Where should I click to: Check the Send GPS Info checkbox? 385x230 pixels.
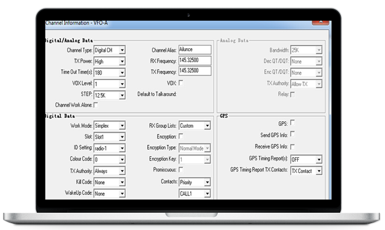coord(293,135)
